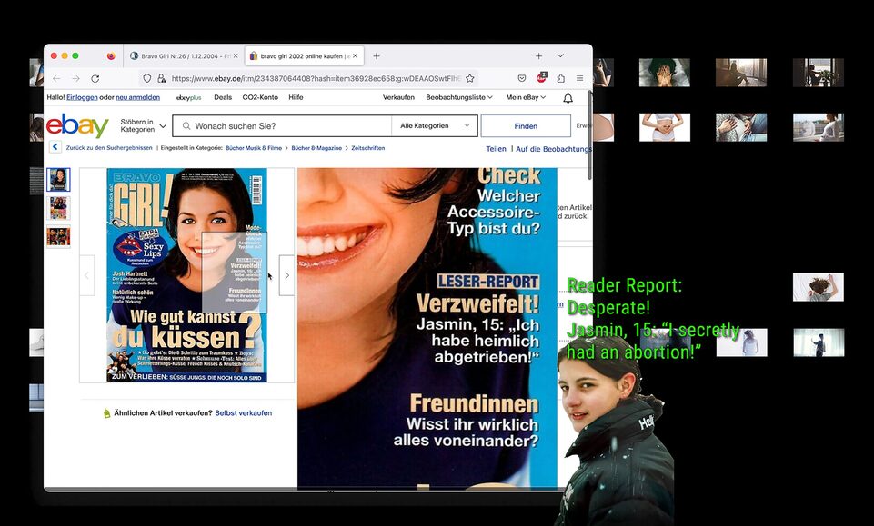
Task: Open the Alle Kategorien dropdown
Action: [435, 125]
